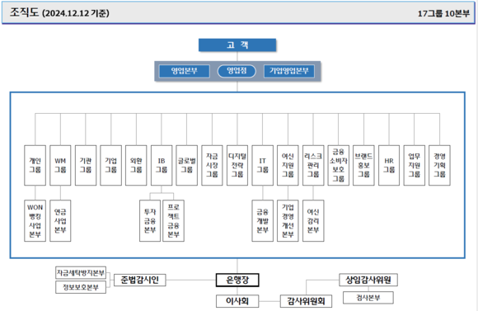Click the IT그룹 box
Viewport: 478px width, 311px height.
262,166
